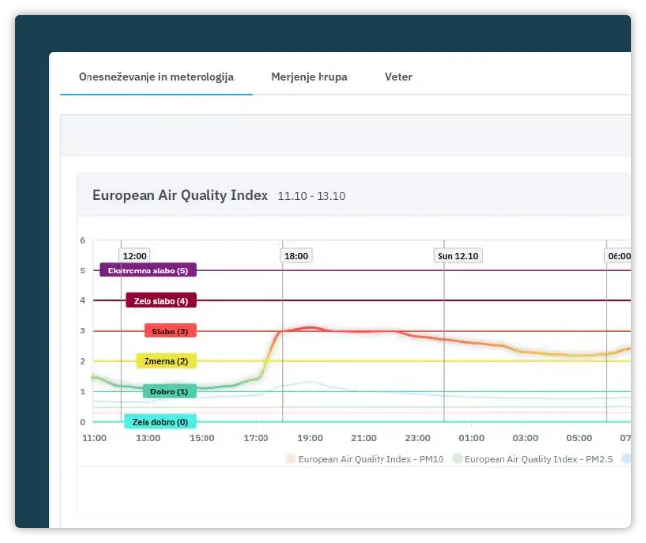Toggle the PM10 legend marker

(290, 458)
